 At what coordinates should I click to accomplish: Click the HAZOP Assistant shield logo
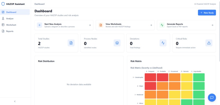tap(3, 4)
